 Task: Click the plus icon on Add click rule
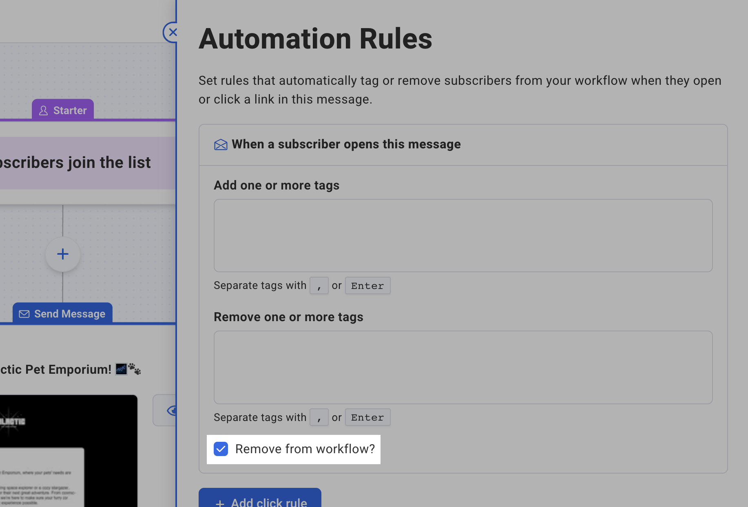pos(220,503)
